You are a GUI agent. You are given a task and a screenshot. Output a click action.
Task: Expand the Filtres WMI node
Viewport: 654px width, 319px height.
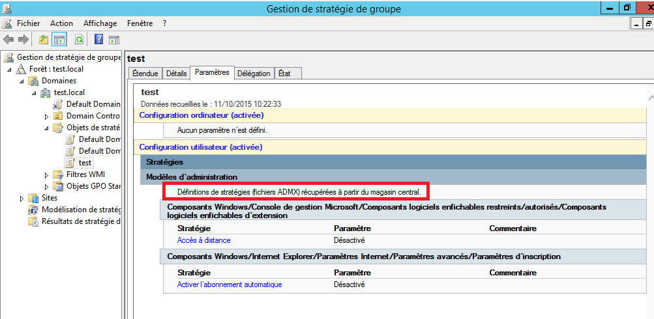coord(47,174)
